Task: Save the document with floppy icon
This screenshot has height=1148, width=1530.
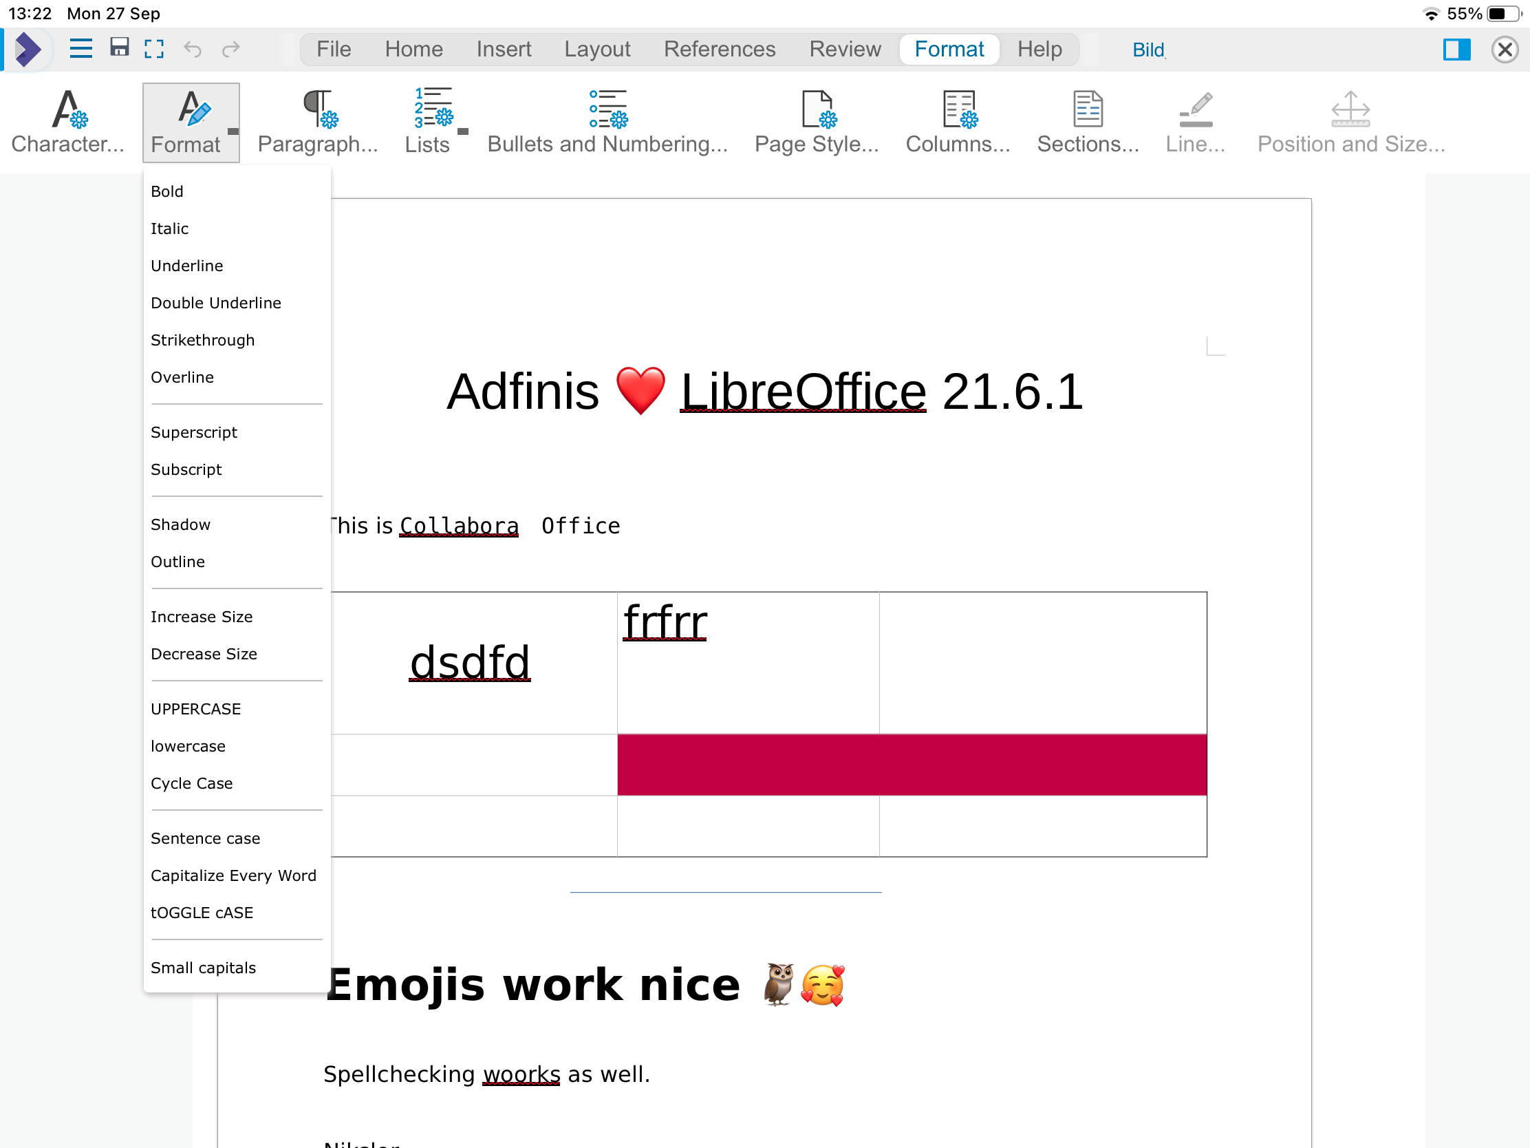Action: [x=120, y=47]
